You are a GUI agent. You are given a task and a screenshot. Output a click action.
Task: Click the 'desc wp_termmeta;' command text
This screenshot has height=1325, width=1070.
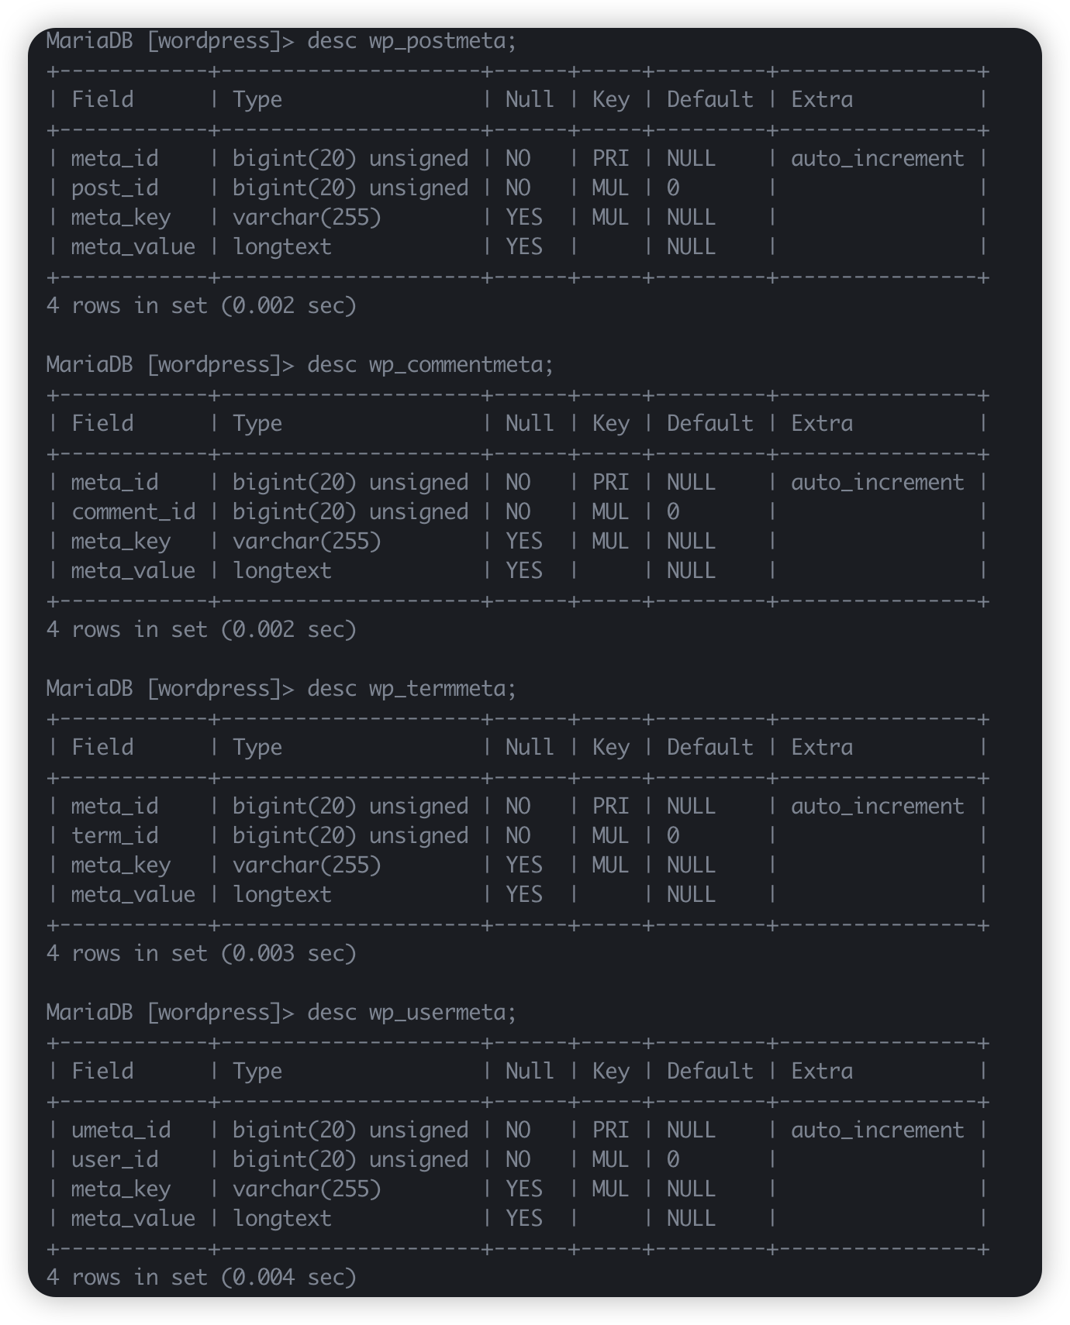(411, 689)
